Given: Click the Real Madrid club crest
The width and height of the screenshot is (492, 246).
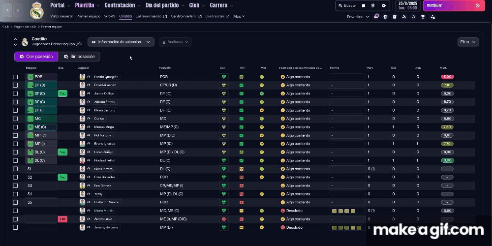Looking at the screenshot, I should tap(37, 10).
